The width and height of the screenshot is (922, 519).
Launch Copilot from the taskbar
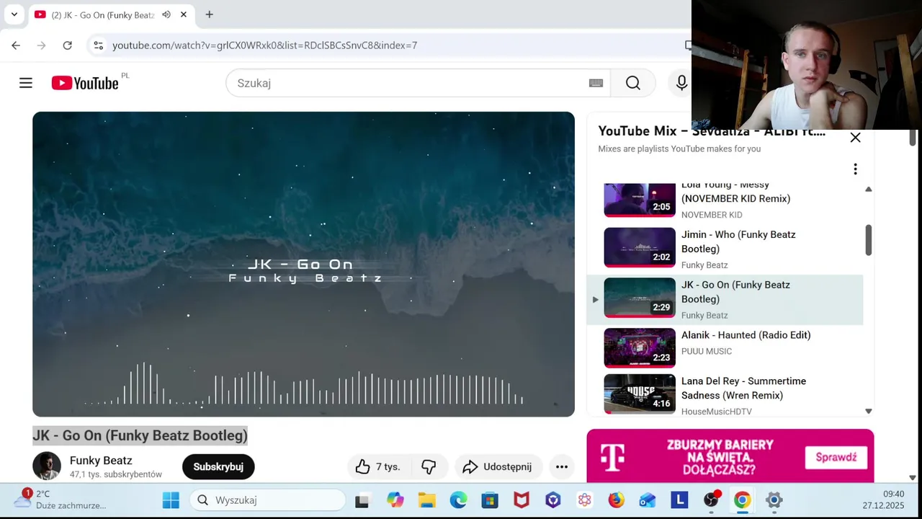click(395, 500)
